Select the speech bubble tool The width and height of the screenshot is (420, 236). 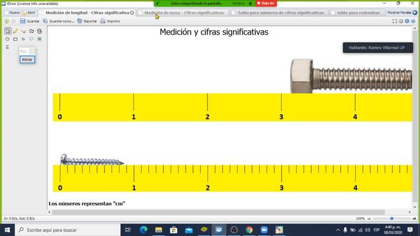[x=31, y=39]
